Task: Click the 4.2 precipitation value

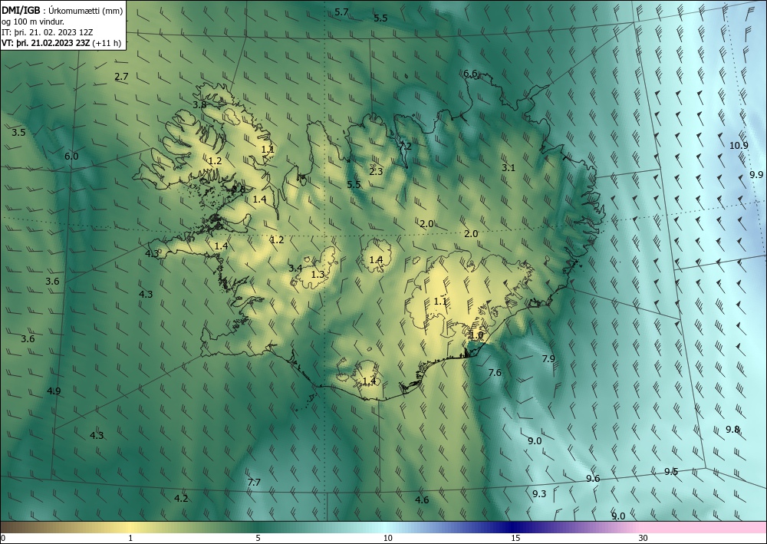Action: pyautogui.click(x=181, y=498)
